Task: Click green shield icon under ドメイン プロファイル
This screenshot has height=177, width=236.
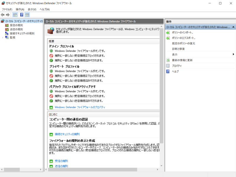Action: click(51, 51)
